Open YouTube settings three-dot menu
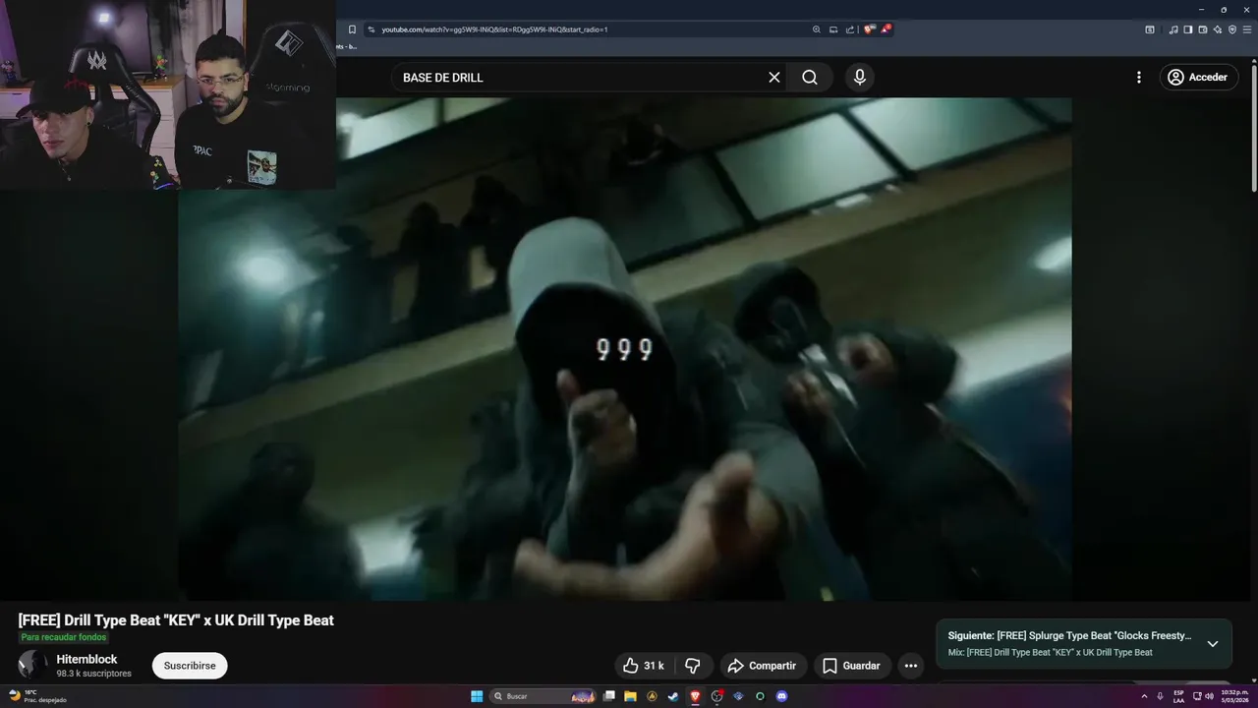The height and width of the screenshot is (708, 1258). pos(1139,77)
